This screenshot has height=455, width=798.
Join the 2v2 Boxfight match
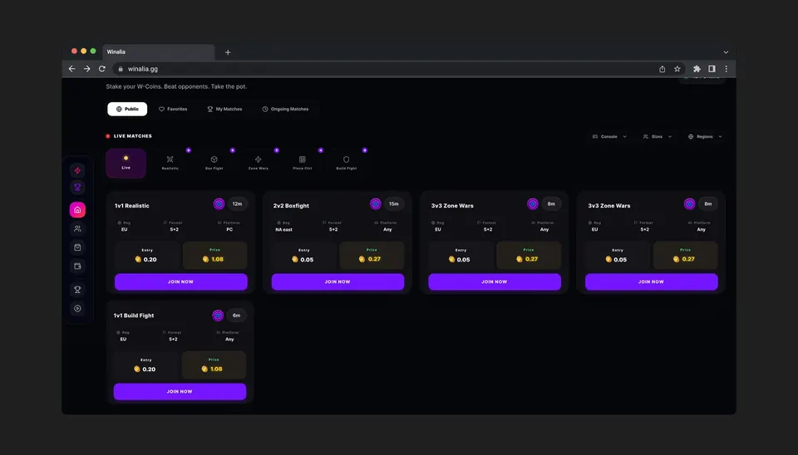coord(337,281)
